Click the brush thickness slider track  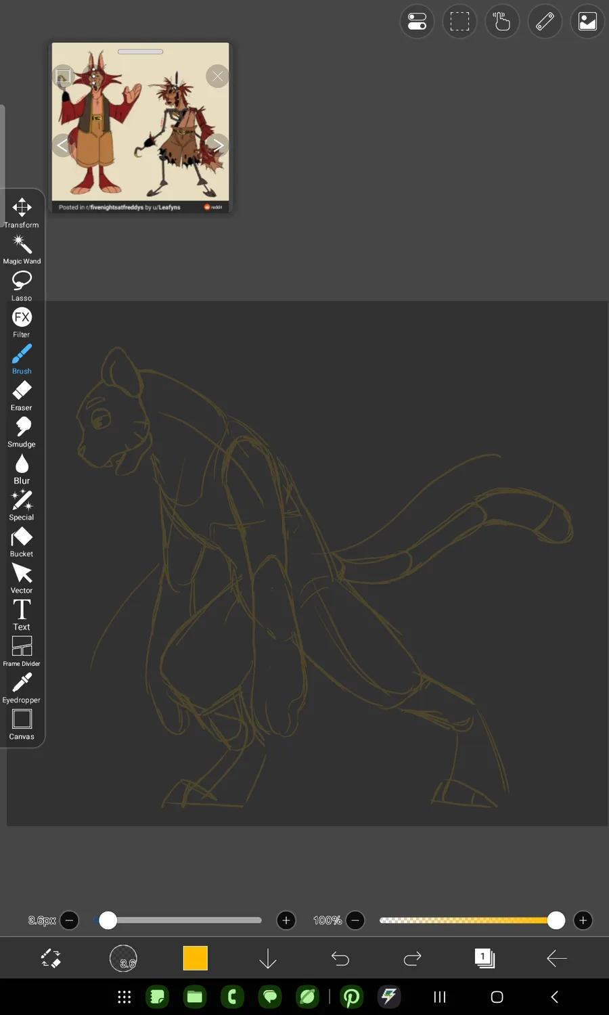179,920
